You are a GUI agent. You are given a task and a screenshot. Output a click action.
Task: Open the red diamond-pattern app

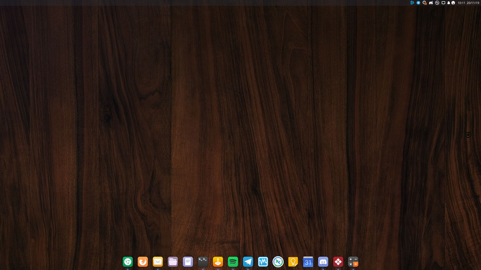(x=338, y=262)
